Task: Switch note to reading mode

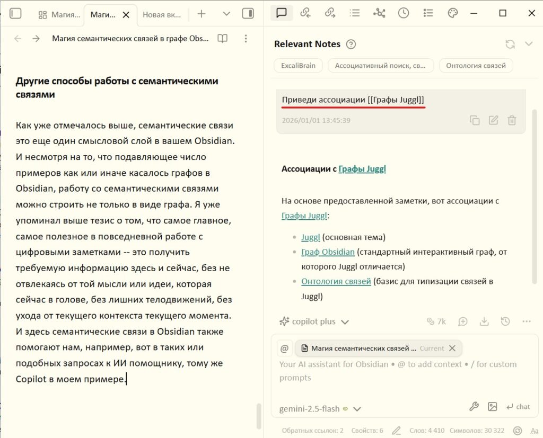Action: click(222, 38)
